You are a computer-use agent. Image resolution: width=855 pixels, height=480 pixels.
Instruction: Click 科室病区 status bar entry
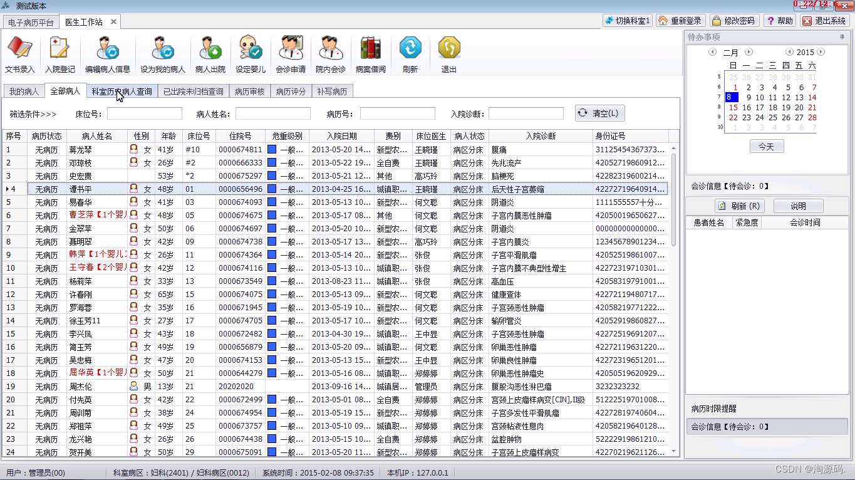tap(180, 472)
